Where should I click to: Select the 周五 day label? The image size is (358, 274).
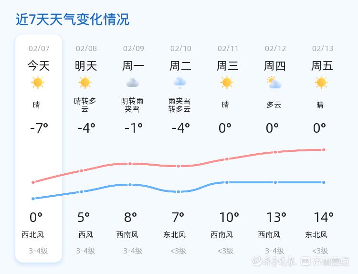(322, 65)
